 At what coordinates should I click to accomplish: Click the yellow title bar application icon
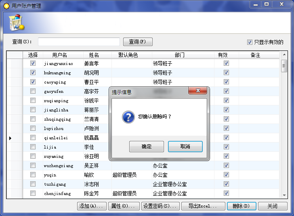point(6,6)
